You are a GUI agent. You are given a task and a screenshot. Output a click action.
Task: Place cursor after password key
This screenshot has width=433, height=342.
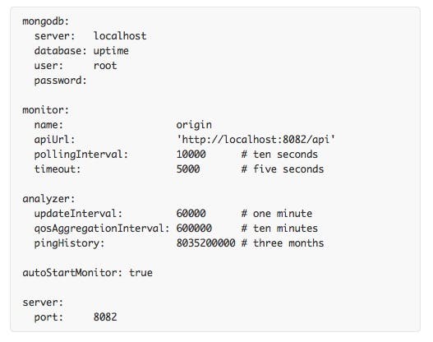(x=89, y=81)
